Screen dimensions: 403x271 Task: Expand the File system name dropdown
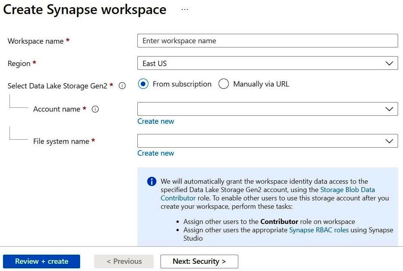click(268, 141)
